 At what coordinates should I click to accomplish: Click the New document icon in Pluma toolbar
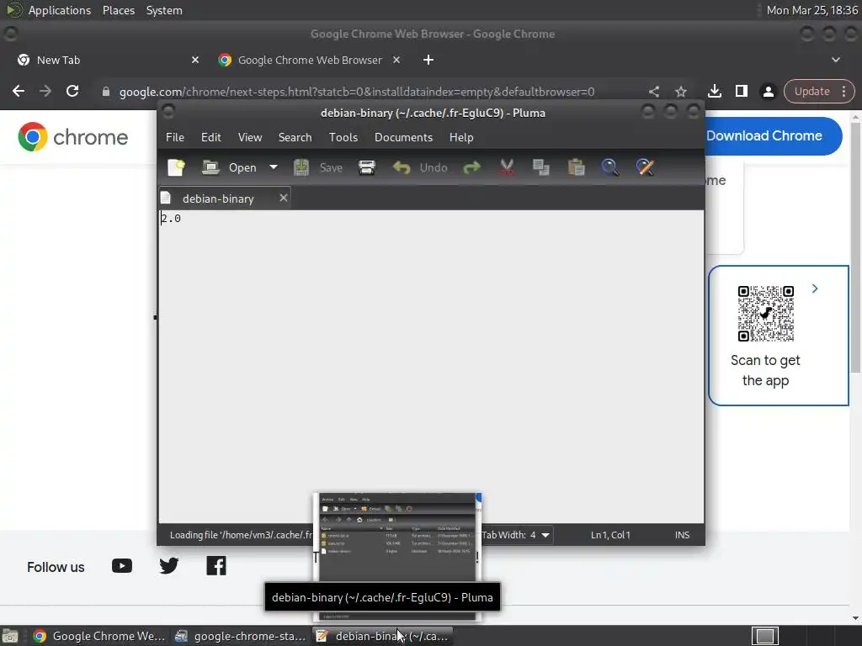coord(176,167)
